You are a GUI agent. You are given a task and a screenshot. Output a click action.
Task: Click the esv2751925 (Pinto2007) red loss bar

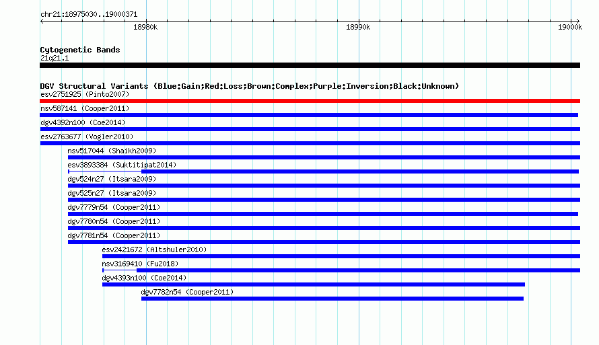tap(310, 101)
